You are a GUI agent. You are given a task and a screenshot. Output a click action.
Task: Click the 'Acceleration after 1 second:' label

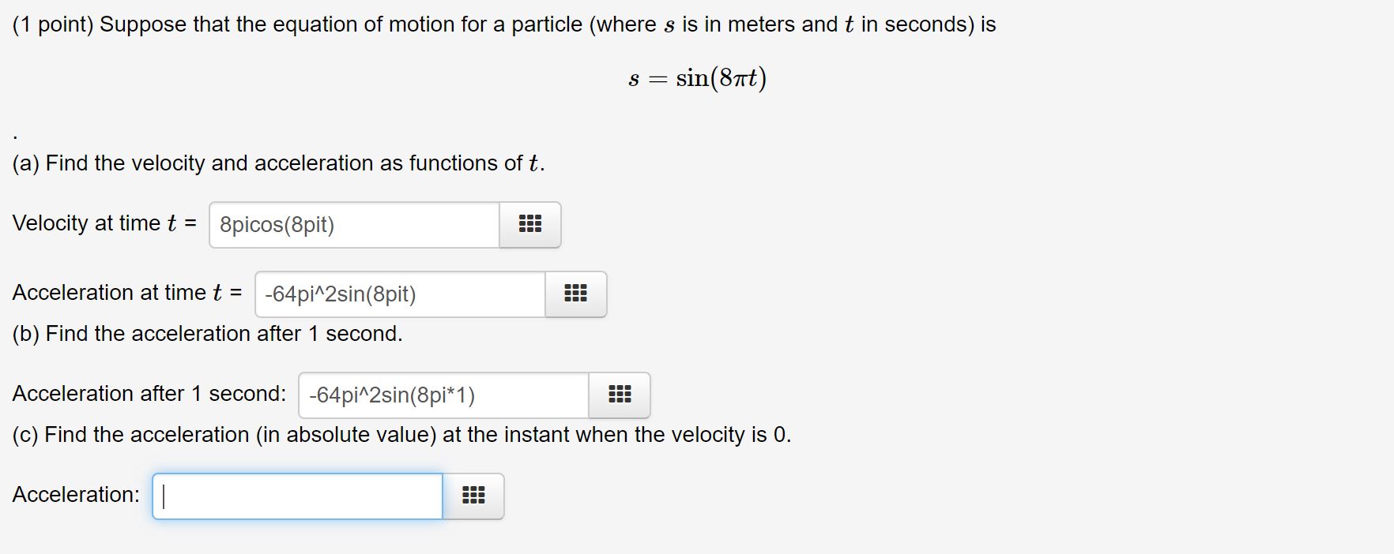click(x=149, y=394)
